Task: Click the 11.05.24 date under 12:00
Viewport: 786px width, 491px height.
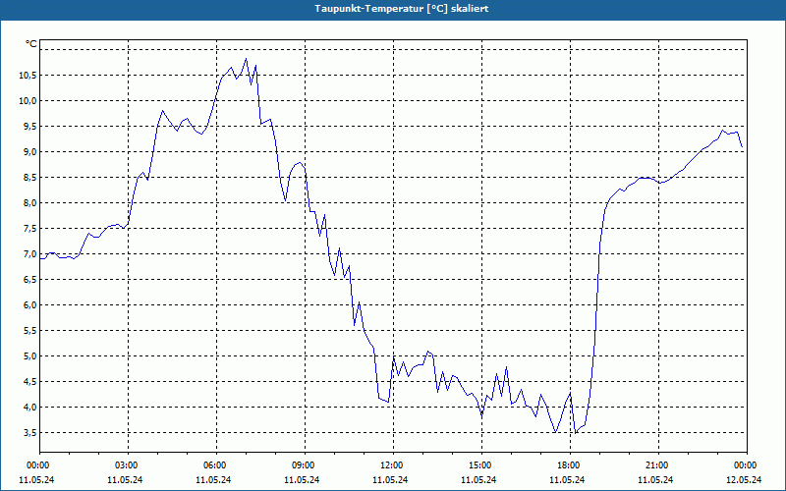Action: 390,479
